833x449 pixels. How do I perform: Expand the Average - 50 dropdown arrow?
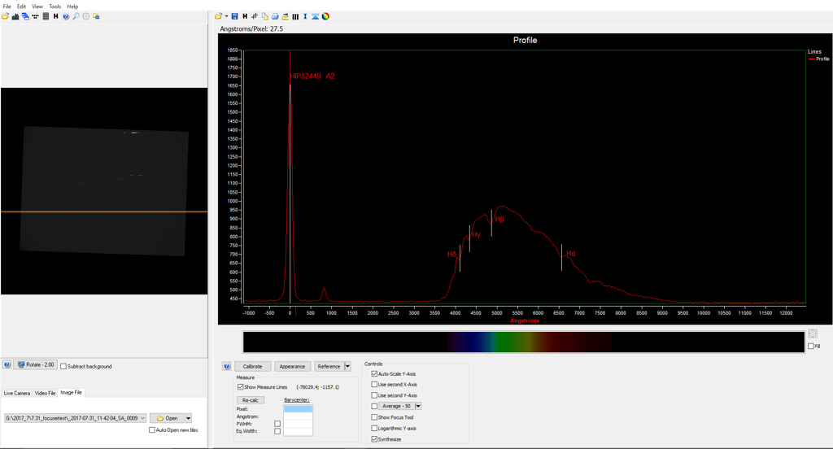pyautogui.click(x=418, y=406)
